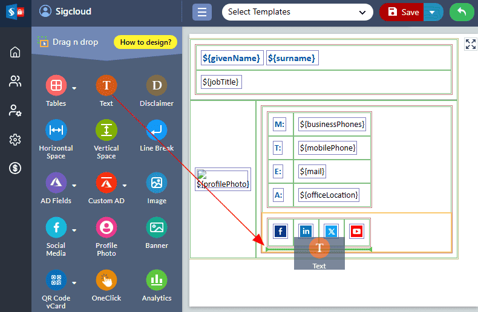
Task: Select the OneClick element icon
Action: [x=106, y=281]
